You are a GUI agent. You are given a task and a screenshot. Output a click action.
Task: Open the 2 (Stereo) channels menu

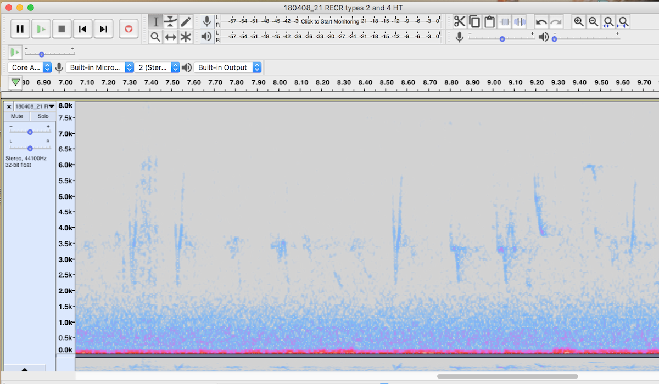click(158, 67)
